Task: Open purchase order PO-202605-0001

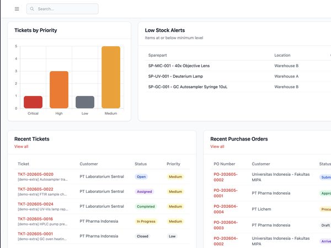Action: click(226, 193)
